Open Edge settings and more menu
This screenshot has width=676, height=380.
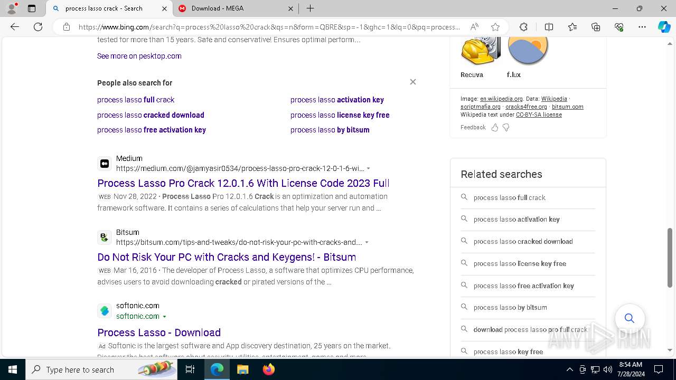pyautogui.click(x=642, y=27)
